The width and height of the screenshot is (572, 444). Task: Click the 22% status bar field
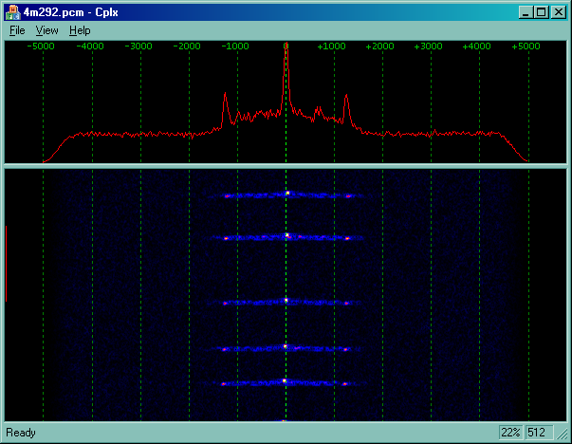click(x=510, y=433)
